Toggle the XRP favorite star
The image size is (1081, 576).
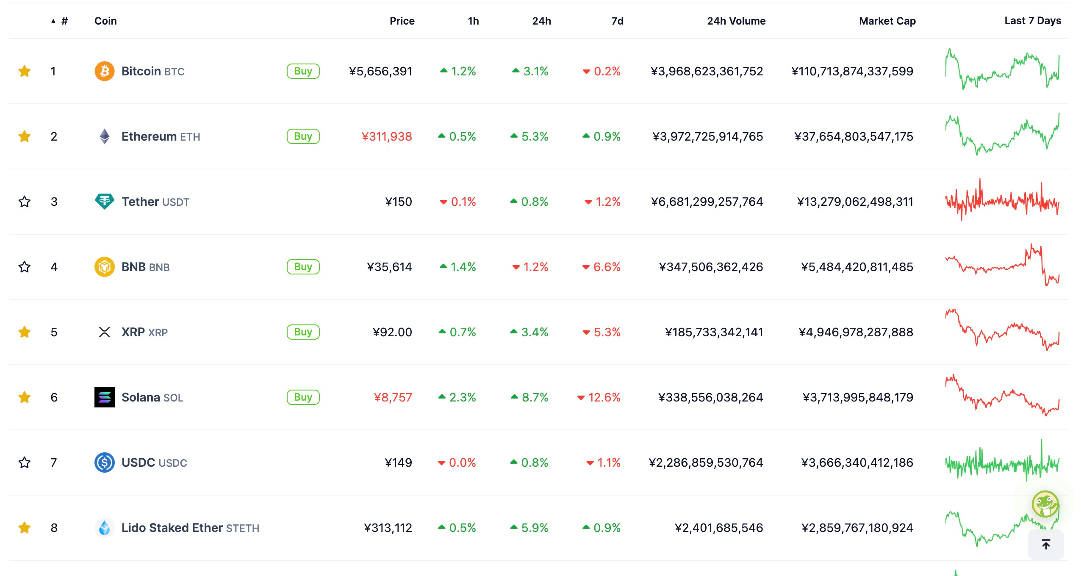click(25, 332)
